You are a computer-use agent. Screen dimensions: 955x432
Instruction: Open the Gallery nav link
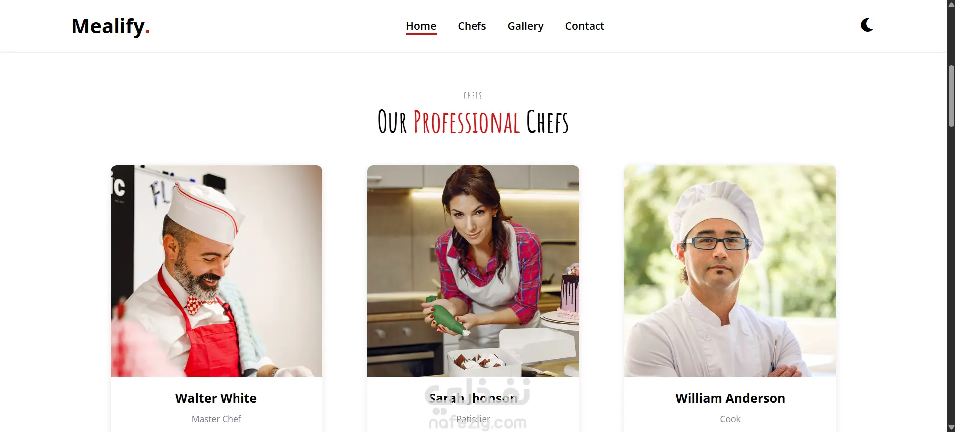point(525,26)
